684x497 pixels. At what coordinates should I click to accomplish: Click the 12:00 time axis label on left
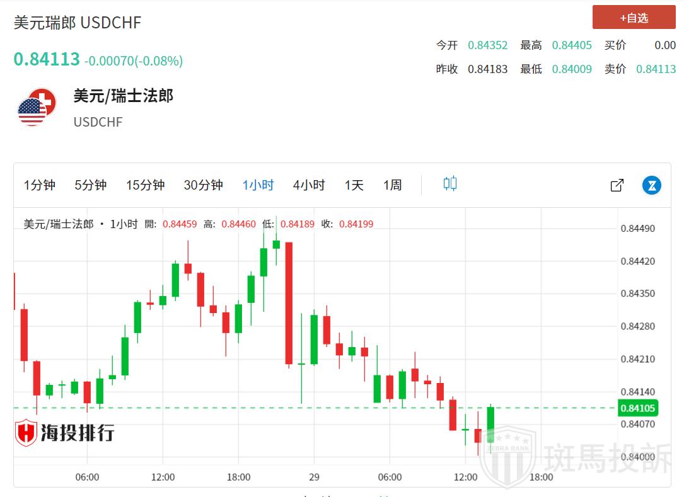(163, 477)
